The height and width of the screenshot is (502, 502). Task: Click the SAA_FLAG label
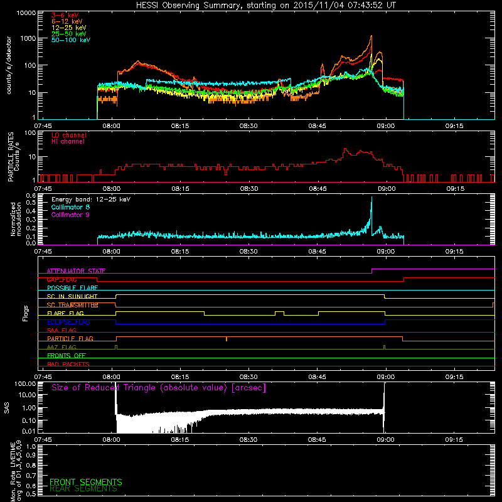pyautogui.click(x=61, y=330)
